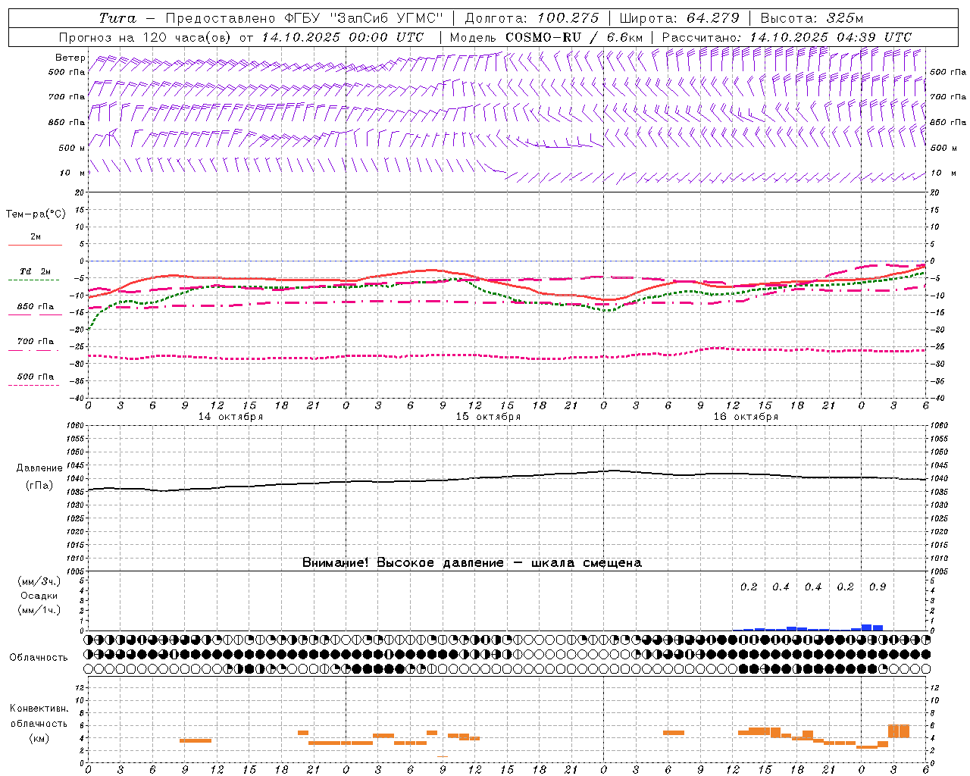
Task: Click "Прогноз на 120 часа(ов)" forecast length text
Action: 146,37
